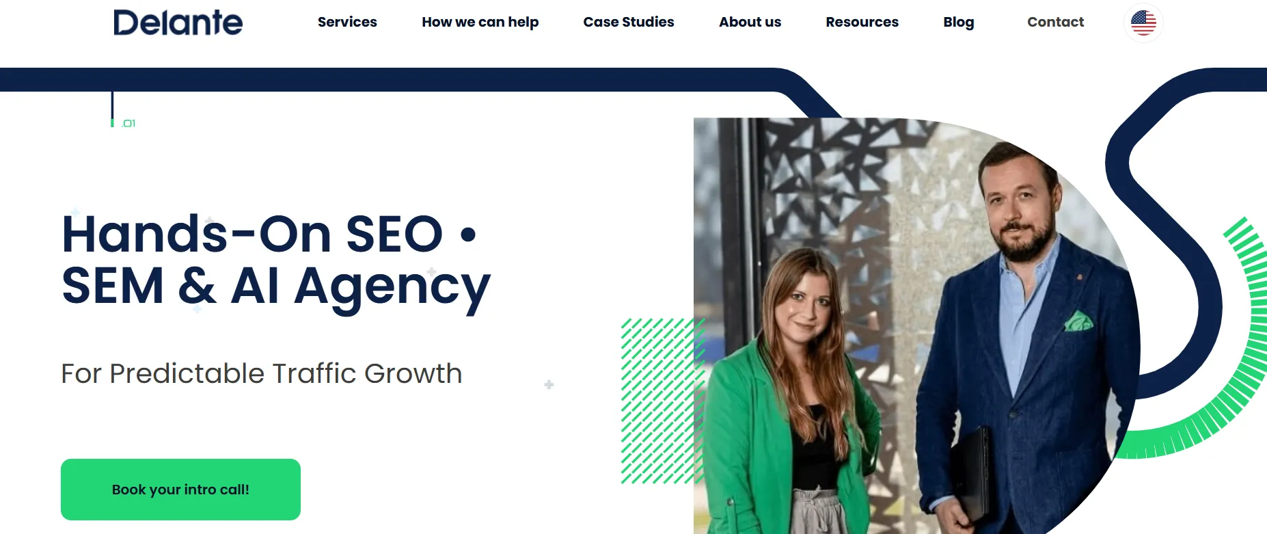The height and width of the screenshot is (534, 1267).
Task: Open the Services menu
Action: [x=347, y=22]
